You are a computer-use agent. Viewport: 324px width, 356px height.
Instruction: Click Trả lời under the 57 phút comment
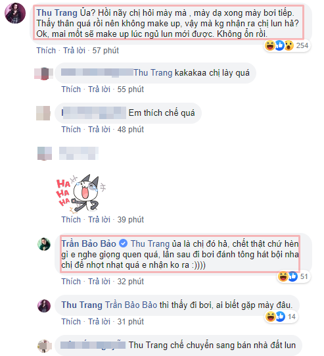pyautogui.click(x=74, y=51)
